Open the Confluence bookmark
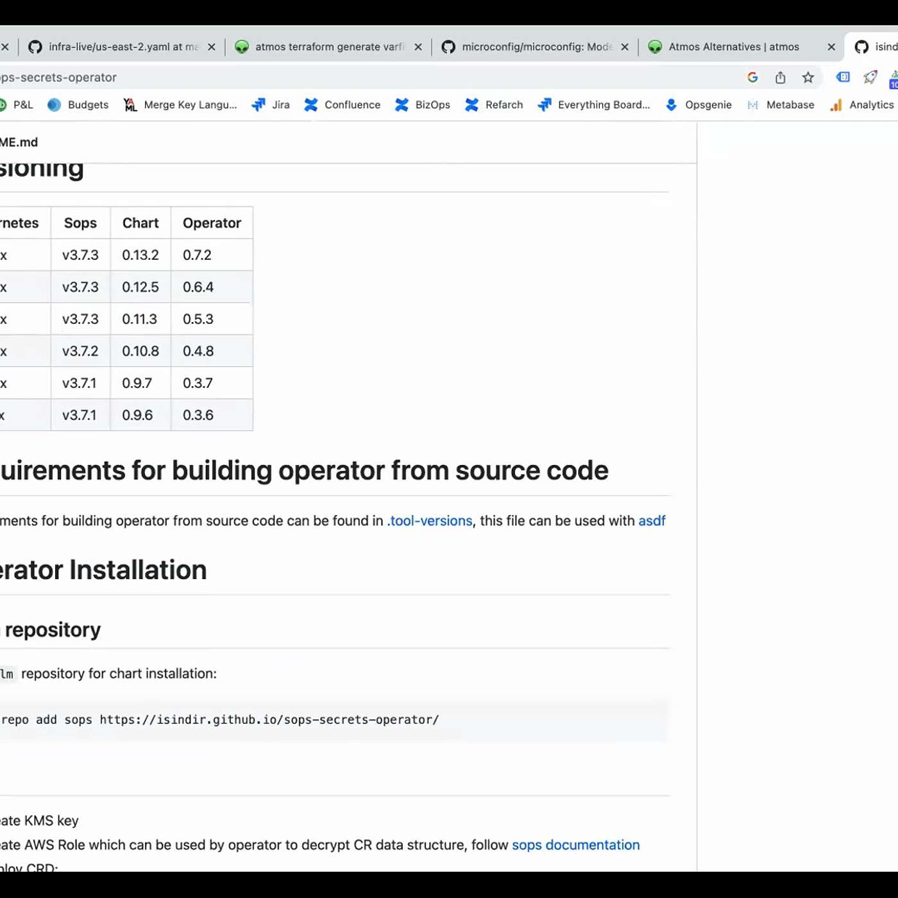 click(x=343, y=105)
